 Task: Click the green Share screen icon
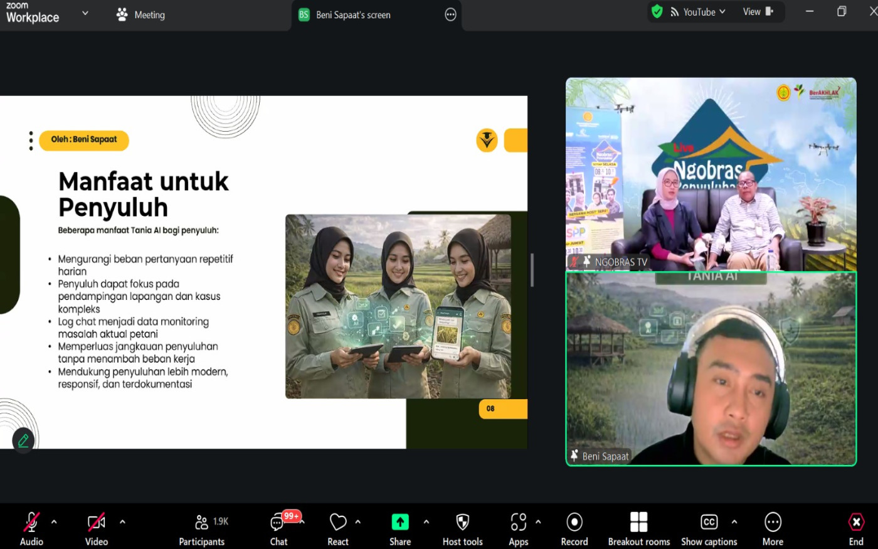399,522
